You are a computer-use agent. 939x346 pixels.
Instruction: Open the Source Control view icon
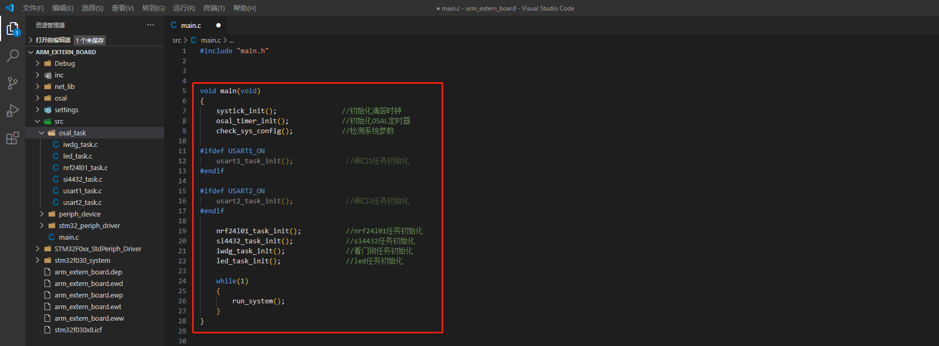point(13,83)
